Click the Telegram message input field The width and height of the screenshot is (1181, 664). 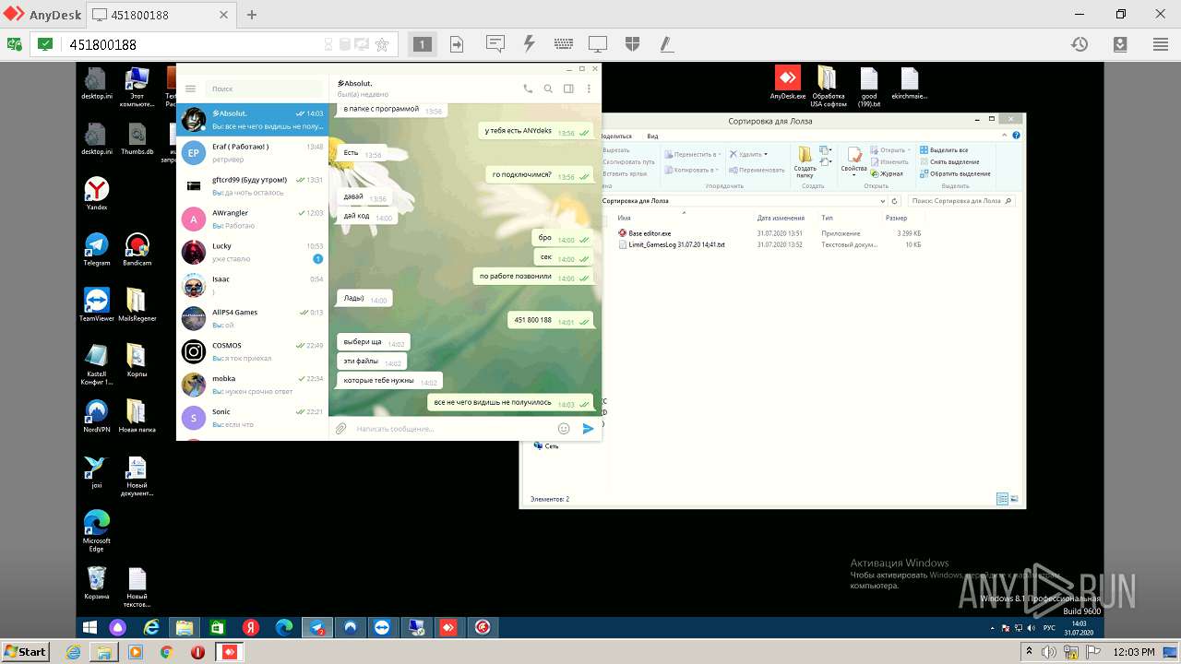[452, 429]
